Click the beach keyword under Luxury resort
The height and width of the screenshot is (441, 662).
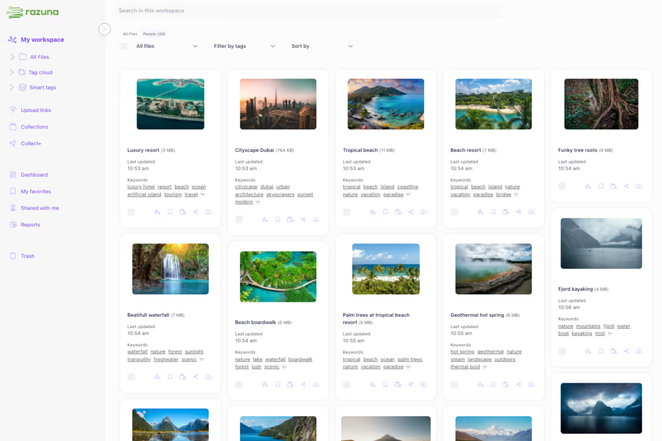181,187
